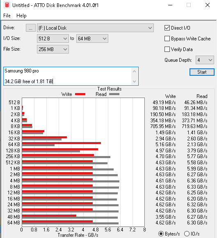
Task: Open the File menu
Action: point(7,16)
